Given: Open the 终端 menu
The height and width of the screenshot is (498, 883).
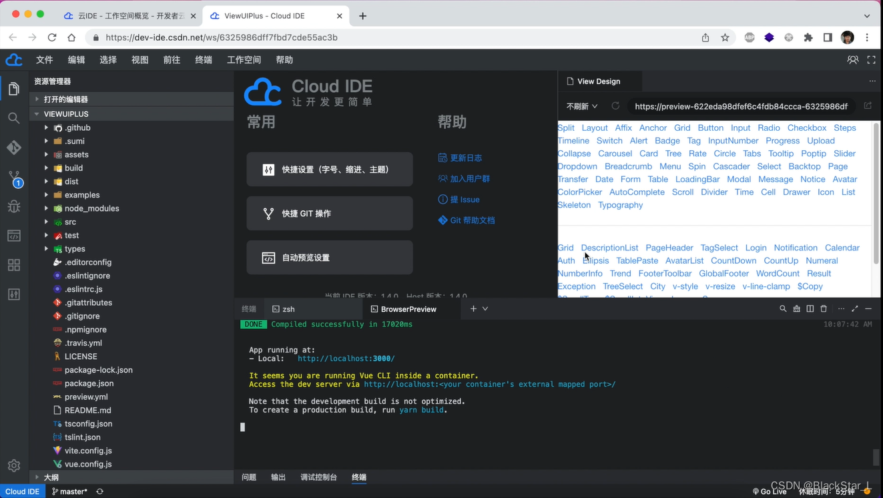Looking at the screenshot, I should click(204, 60).
